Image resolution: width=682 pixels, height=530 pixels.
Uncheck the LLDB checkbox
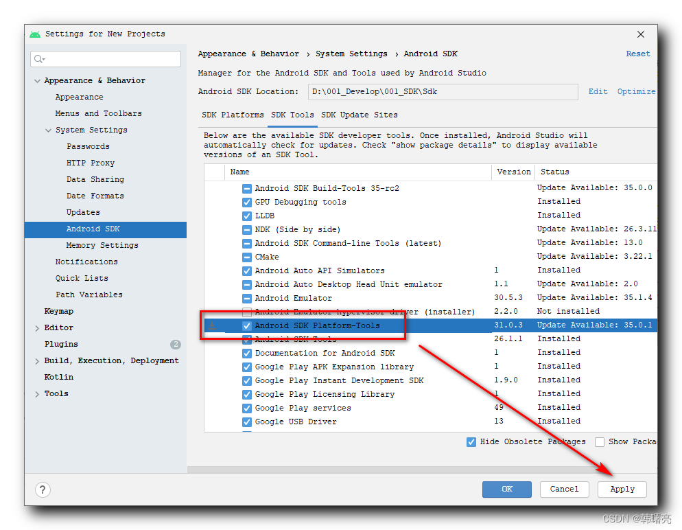pos(246,216)
